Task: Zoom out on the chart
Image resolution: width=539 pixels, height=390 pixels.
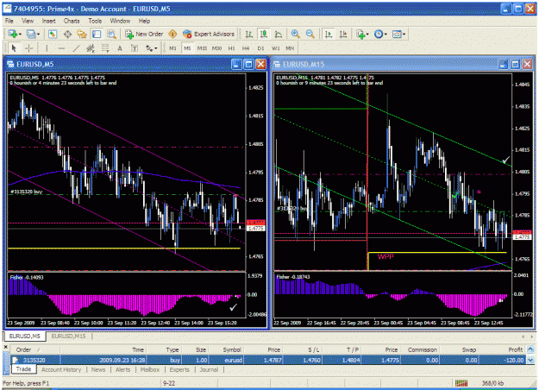Action: point(310,34)
